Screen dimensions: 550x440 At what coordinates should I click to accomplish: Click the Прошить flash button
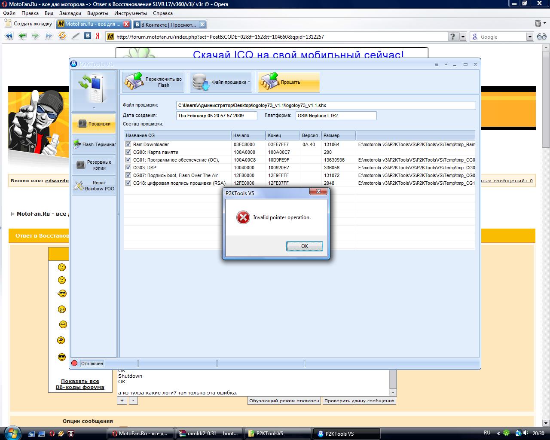(x=289, y=82)
